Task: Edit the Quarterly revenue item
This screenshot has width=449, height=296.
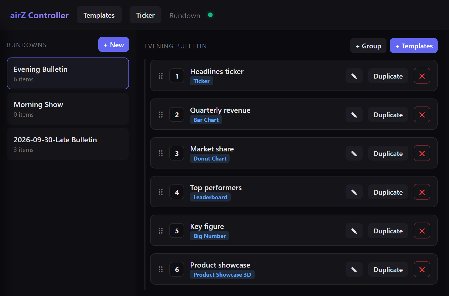Action: pyautogui.click(x=354, y=115)
